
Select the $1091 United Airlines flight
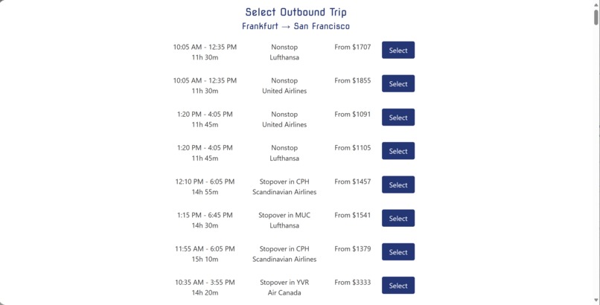coord(398,118)
